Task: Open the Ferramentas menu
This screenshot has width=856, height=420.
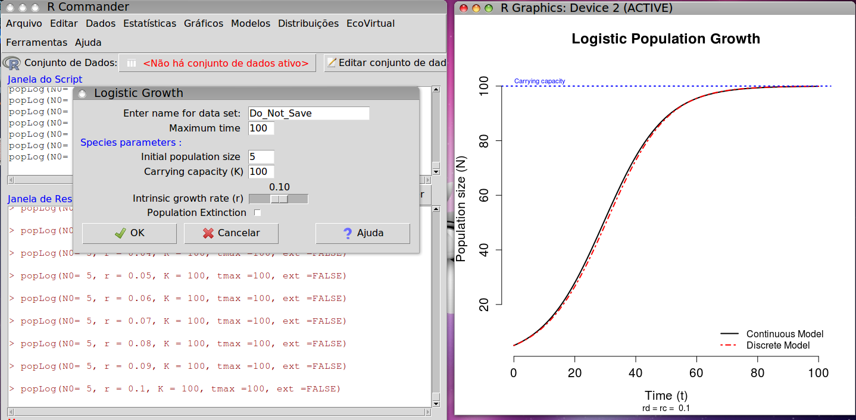Action: (36, 43)
